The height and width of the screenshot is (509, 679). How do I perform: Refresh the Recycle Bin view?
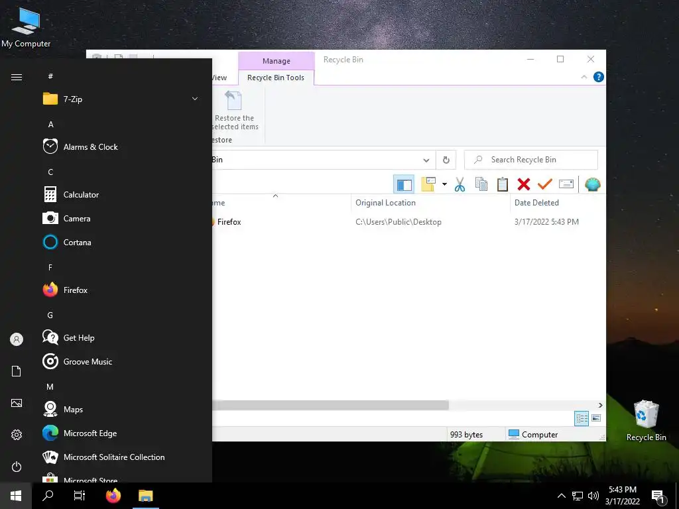[446, 160]
